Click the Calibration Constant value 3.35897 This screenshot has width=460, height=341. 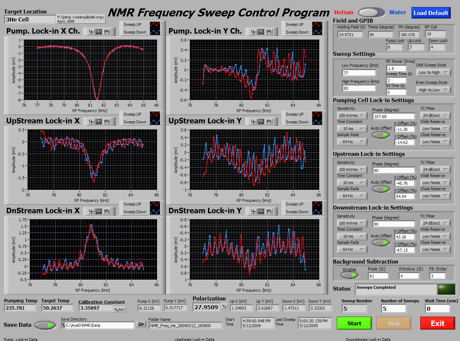click(96, 308)
